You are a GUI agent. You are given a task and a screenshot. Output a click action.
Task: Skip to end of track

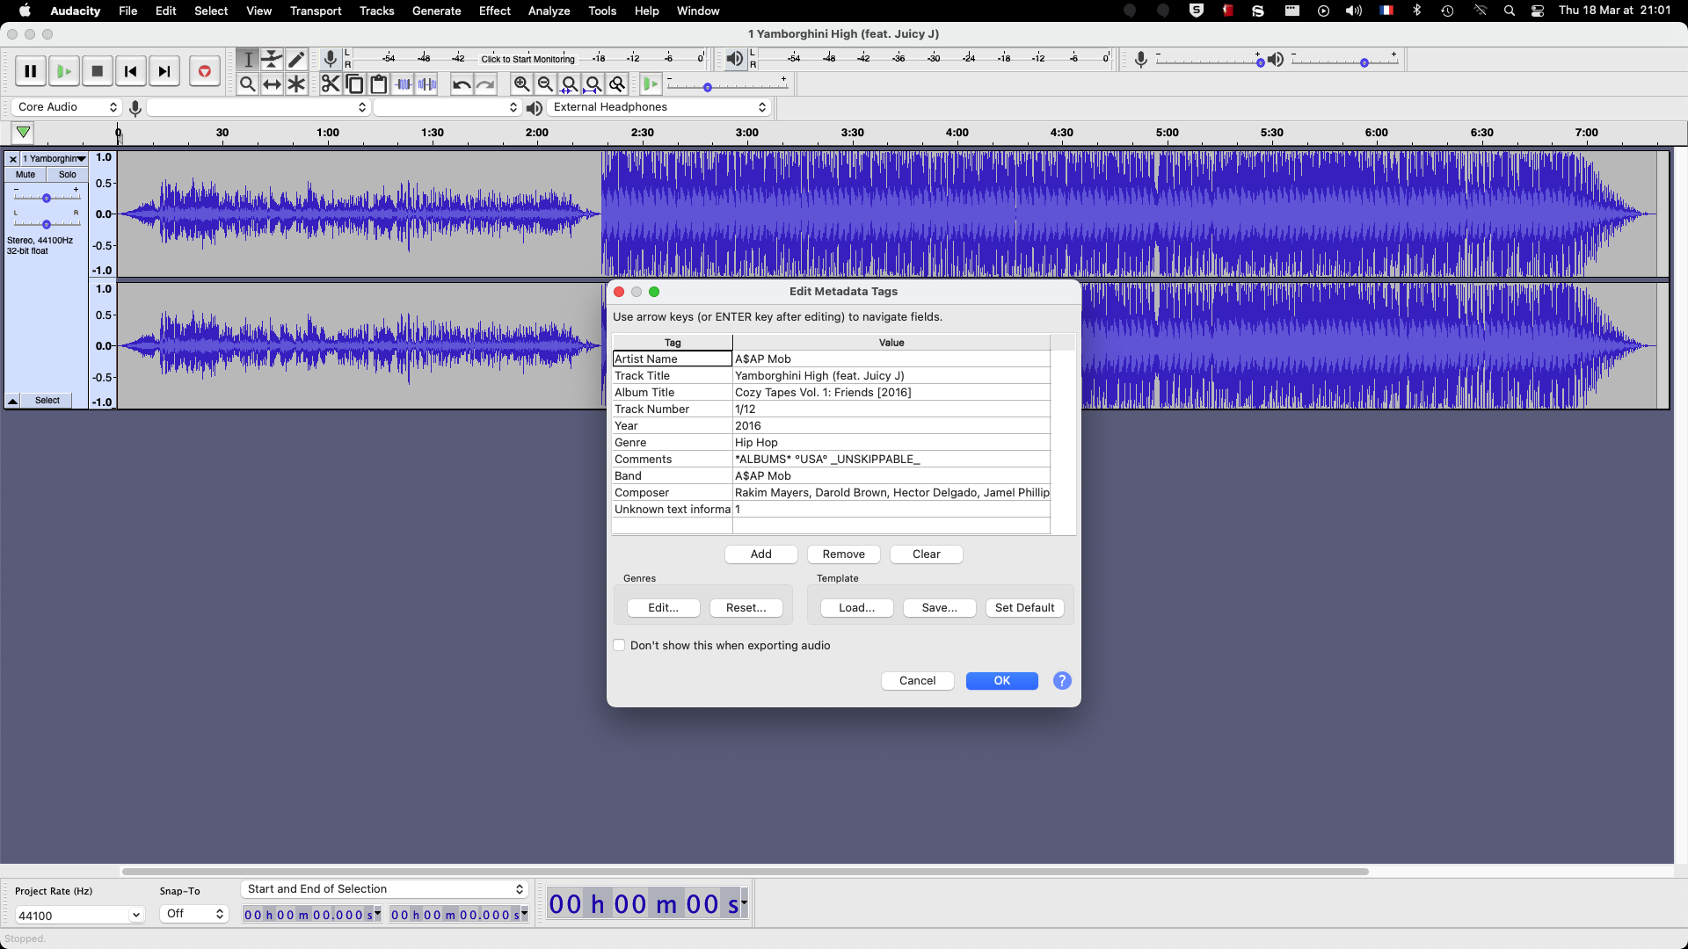coord(164,71)
